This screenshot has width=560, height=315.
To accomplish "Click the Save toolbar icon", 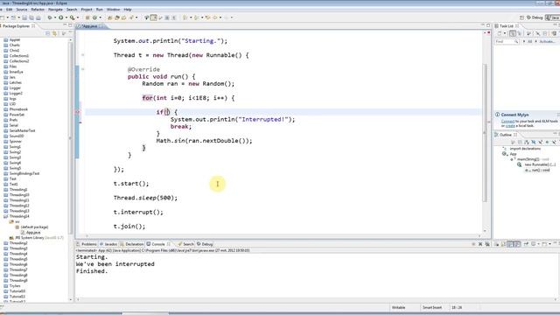I will [24, 17].
